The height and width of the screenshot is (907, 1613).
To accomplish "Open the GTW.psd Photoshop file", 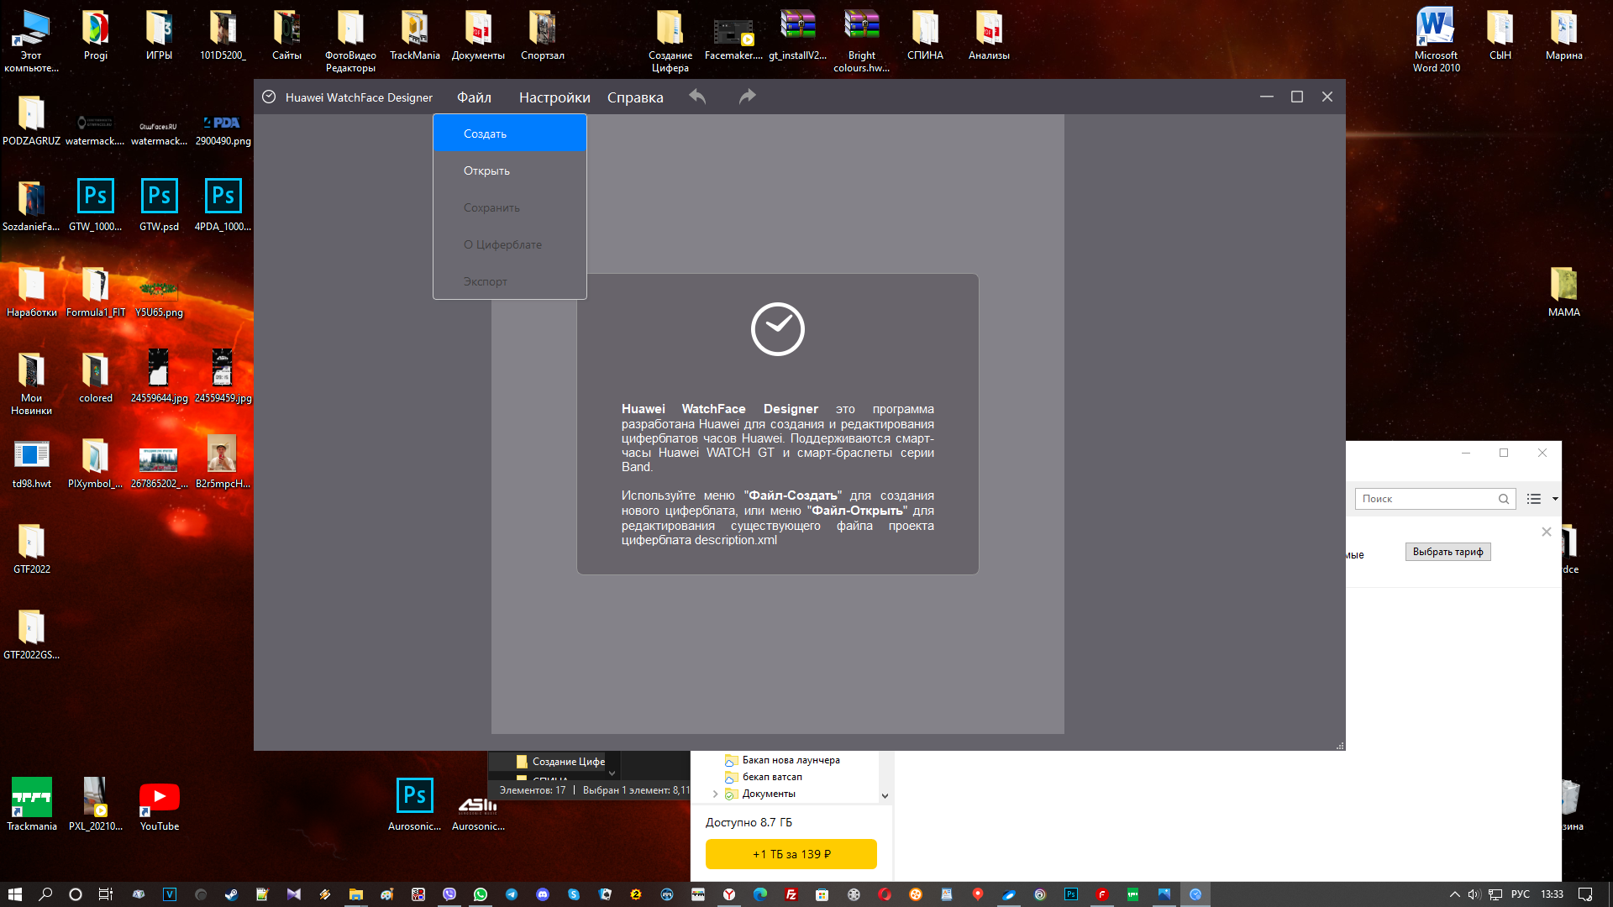I will click(x=160, y=205).
